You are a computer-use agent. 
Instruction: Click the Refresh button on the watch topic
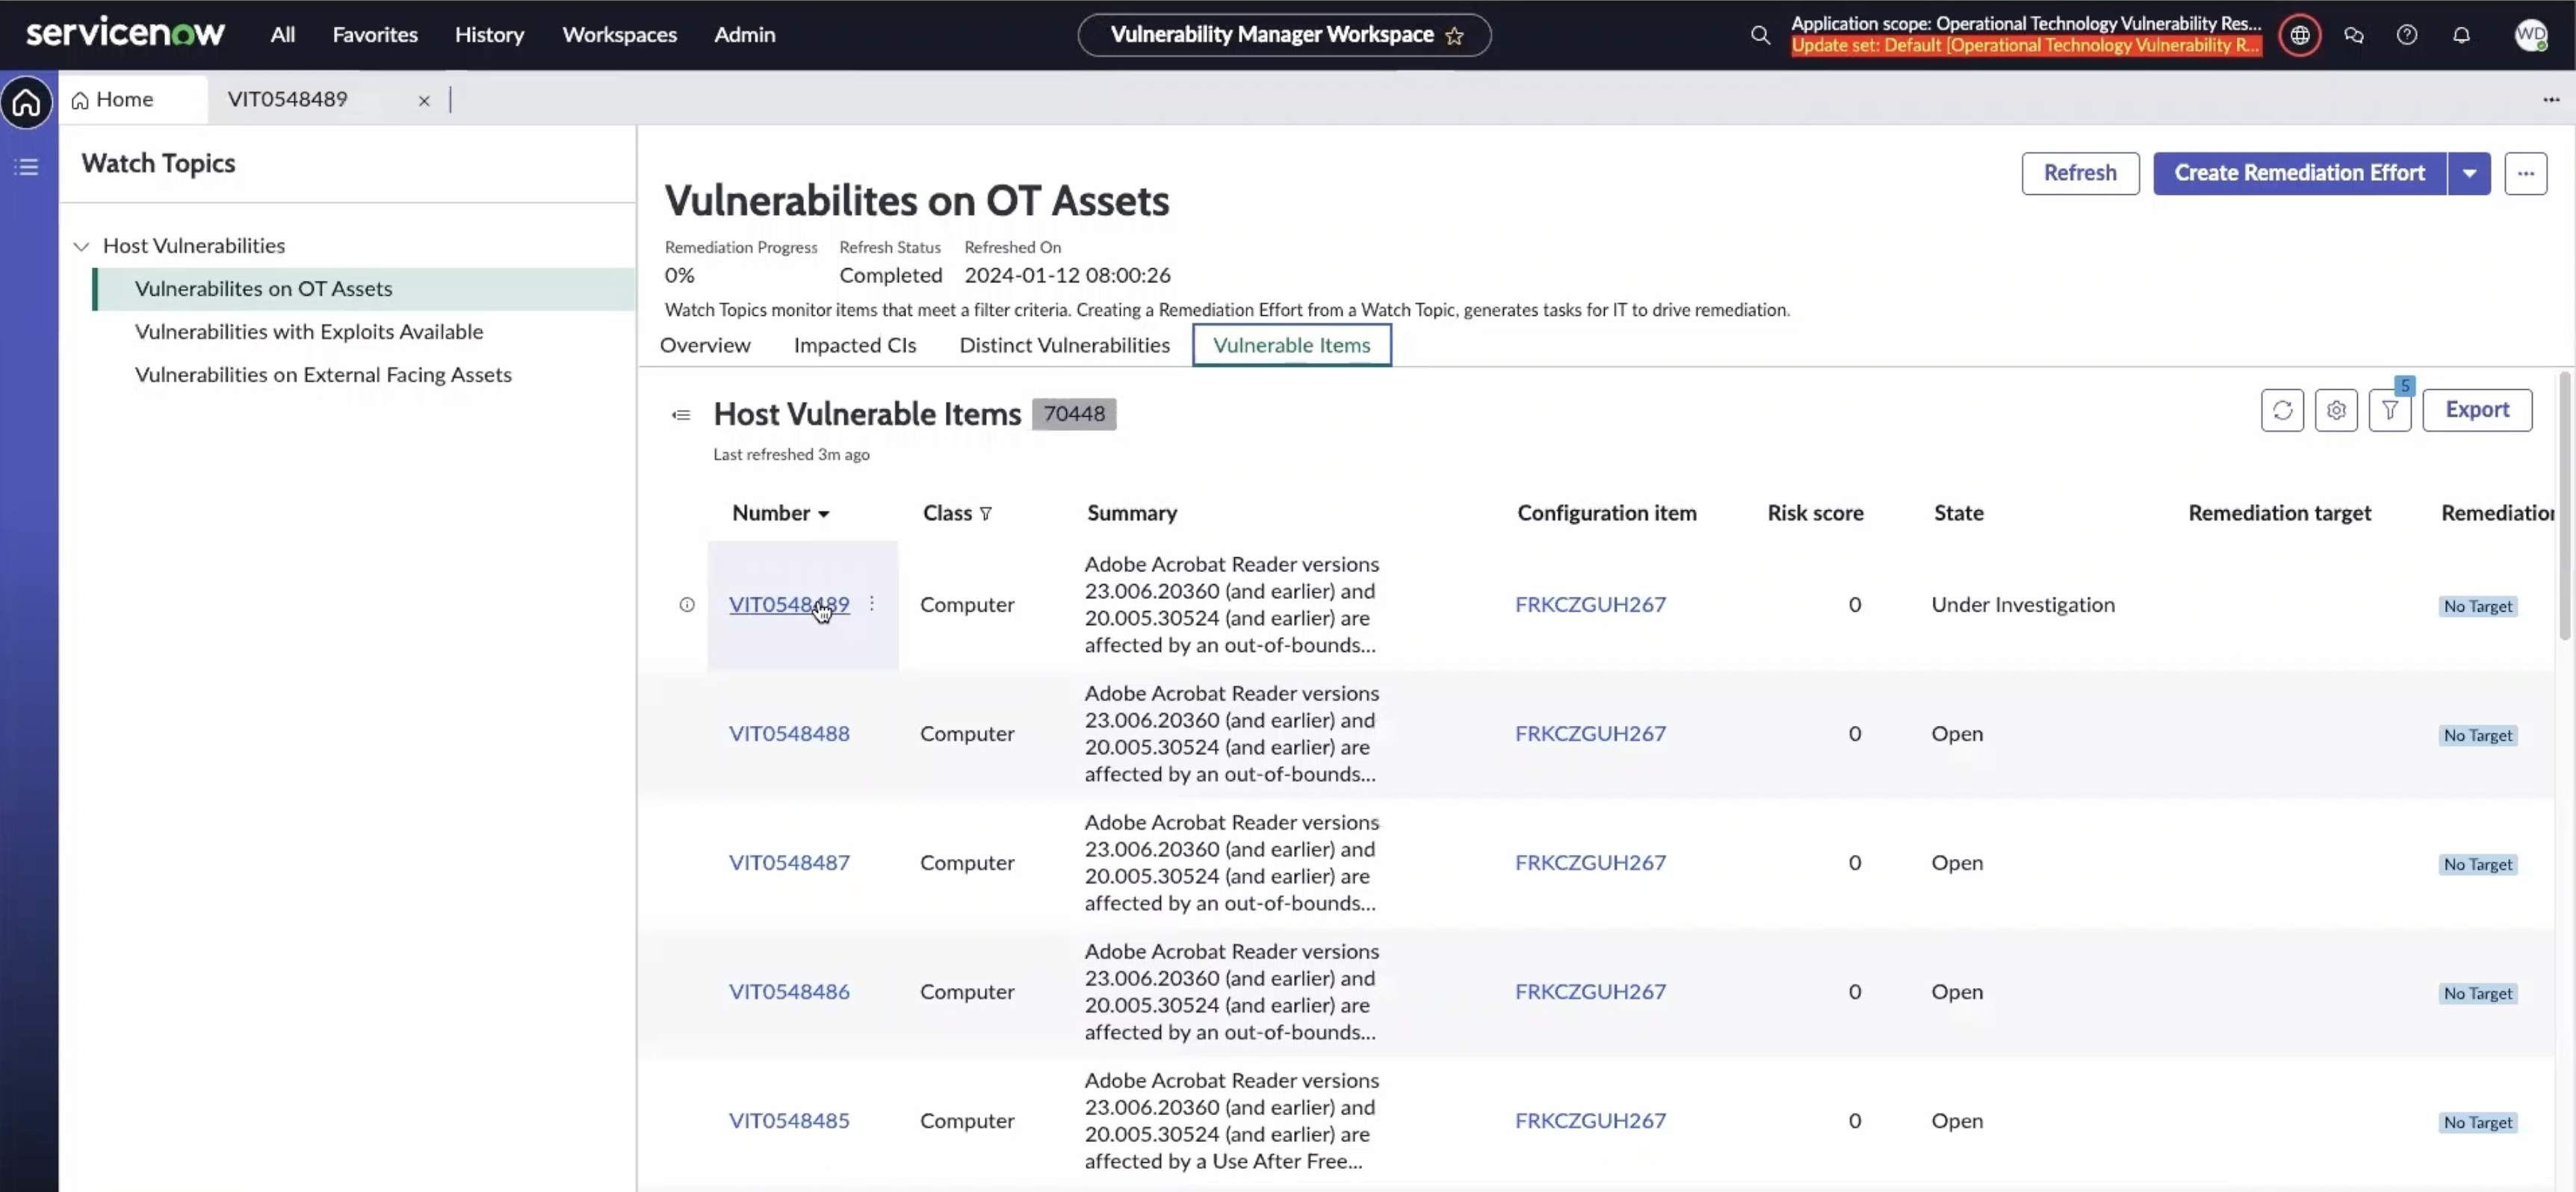click(2080, 173)
